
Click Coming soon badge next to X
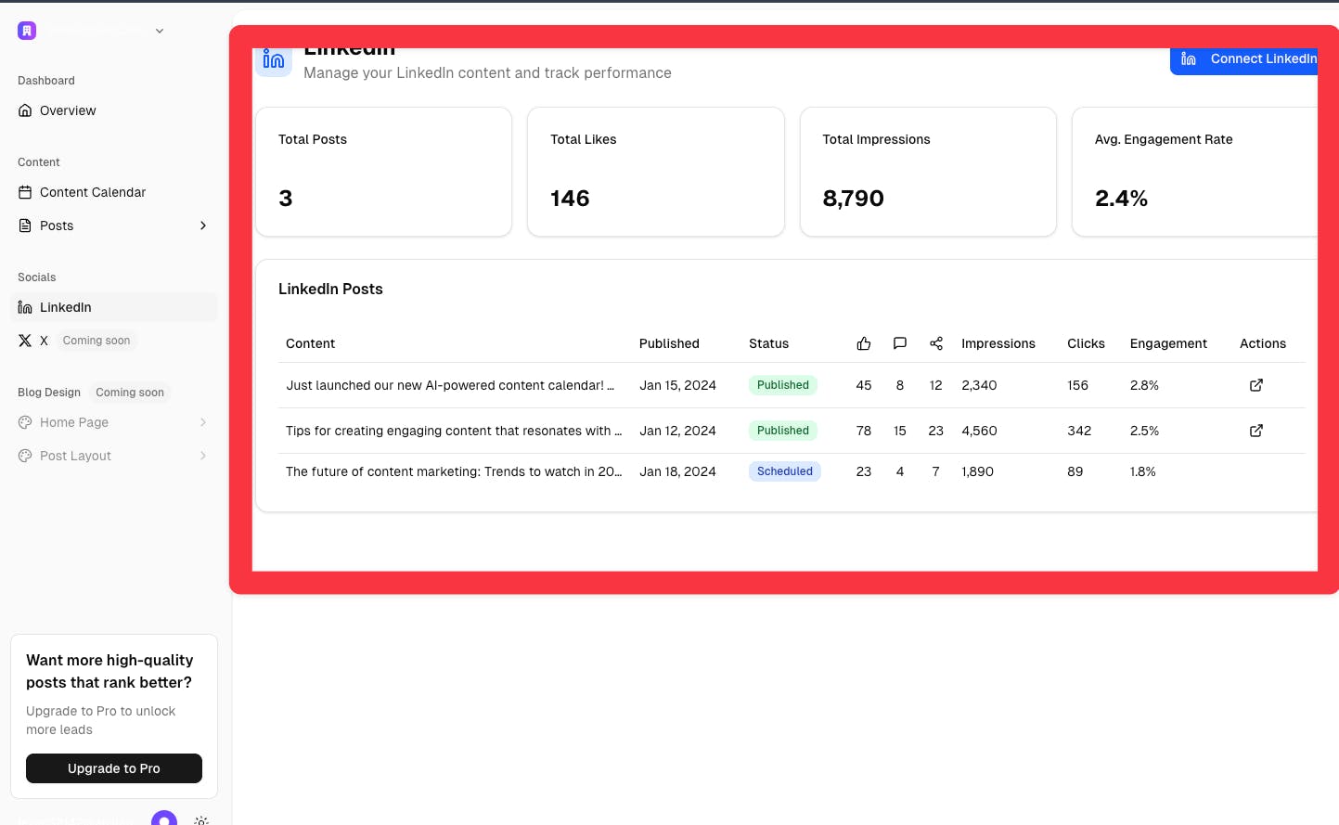pyautogui.click(x=97, y=341)
